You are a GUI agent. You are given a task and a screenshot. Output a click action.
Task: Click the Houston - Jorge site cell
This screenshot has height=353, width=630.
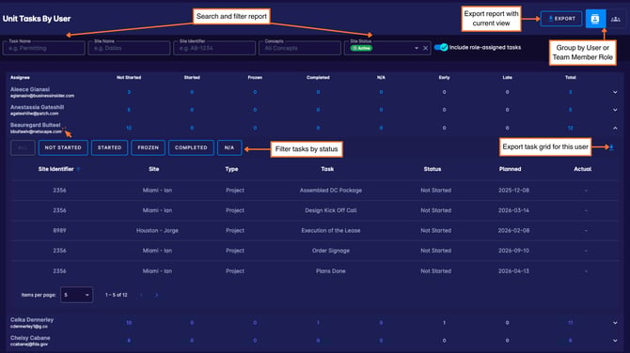click(x=157, y=231)
